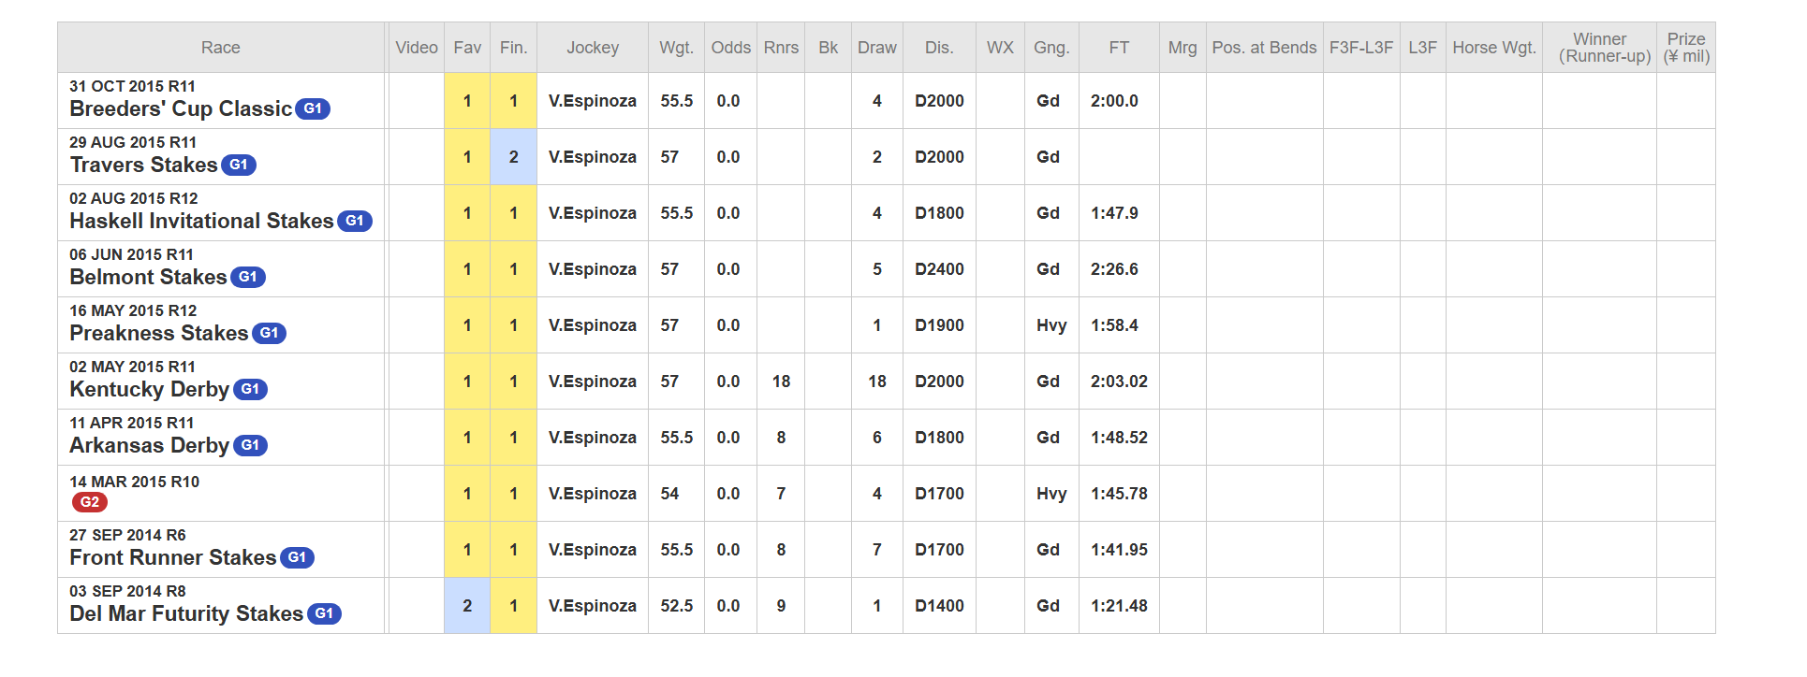Click the G1 badge beside Preakness Stakes

pyautogui.click(x=269, y=334)
